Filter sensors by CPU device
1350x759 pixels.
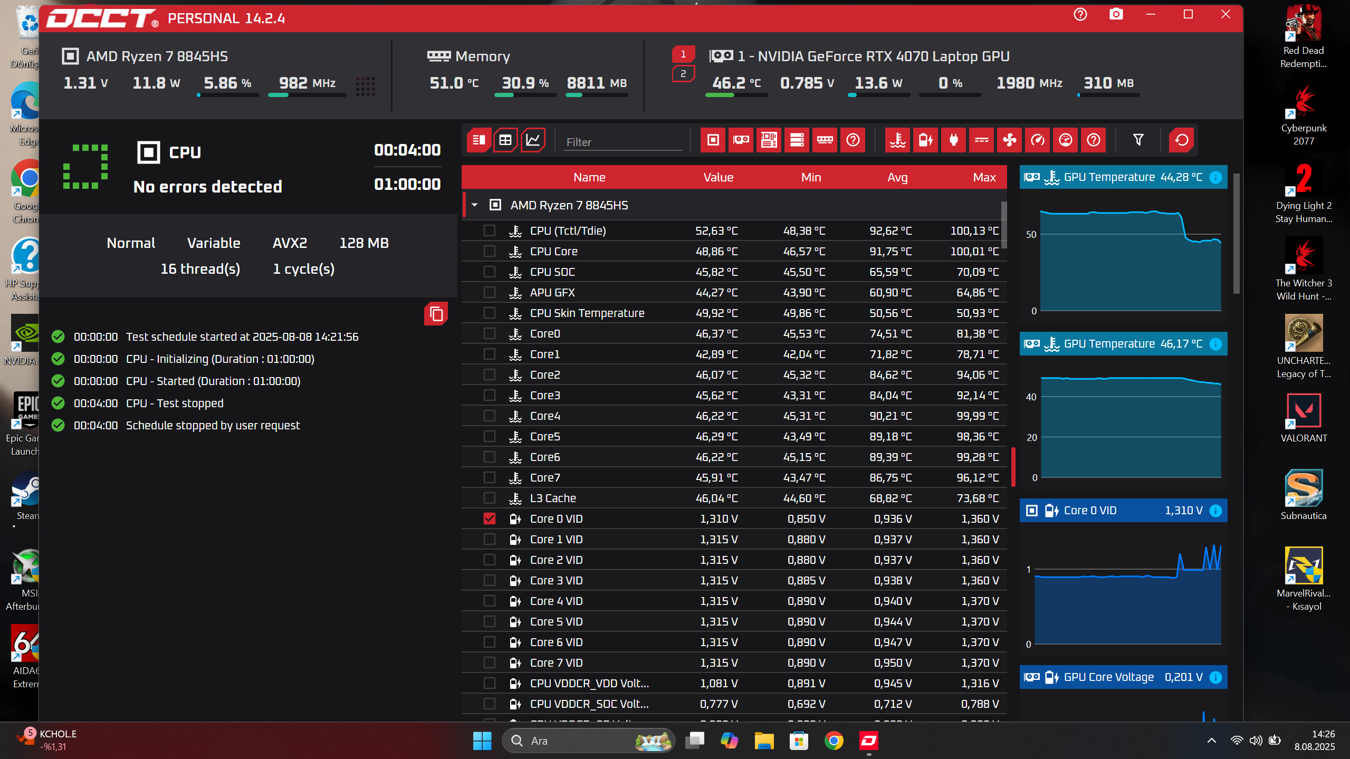713,140
